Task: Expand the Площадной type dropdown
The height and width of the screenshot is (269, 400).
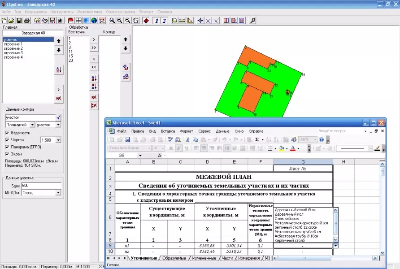Action: click(32, 125)
